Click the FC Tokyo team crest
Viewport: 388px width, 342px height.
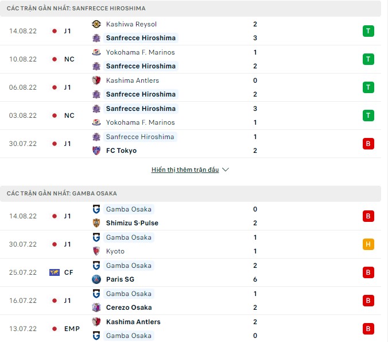point(96,151)
